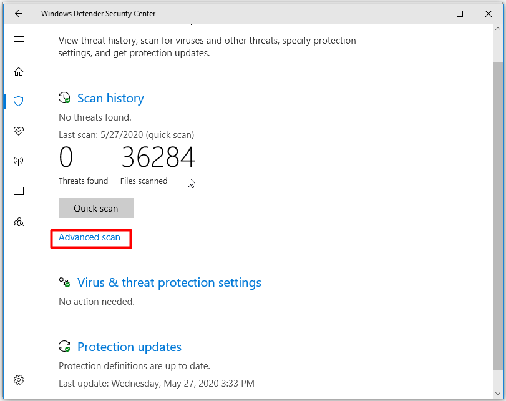506x401 pixels.
Task: Click the Windows Defender Security Center title
Action: 98,14
